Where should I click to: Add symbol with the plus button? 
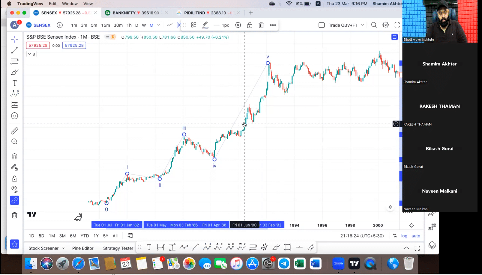(60, 25)
